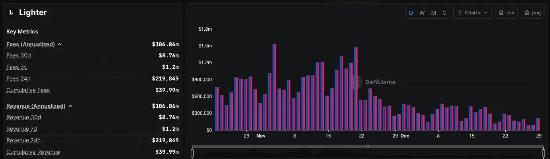The width and height of the screenshot is (550, 159).
Task: Click the Nov x-axis label
Action: pos(261,136)
